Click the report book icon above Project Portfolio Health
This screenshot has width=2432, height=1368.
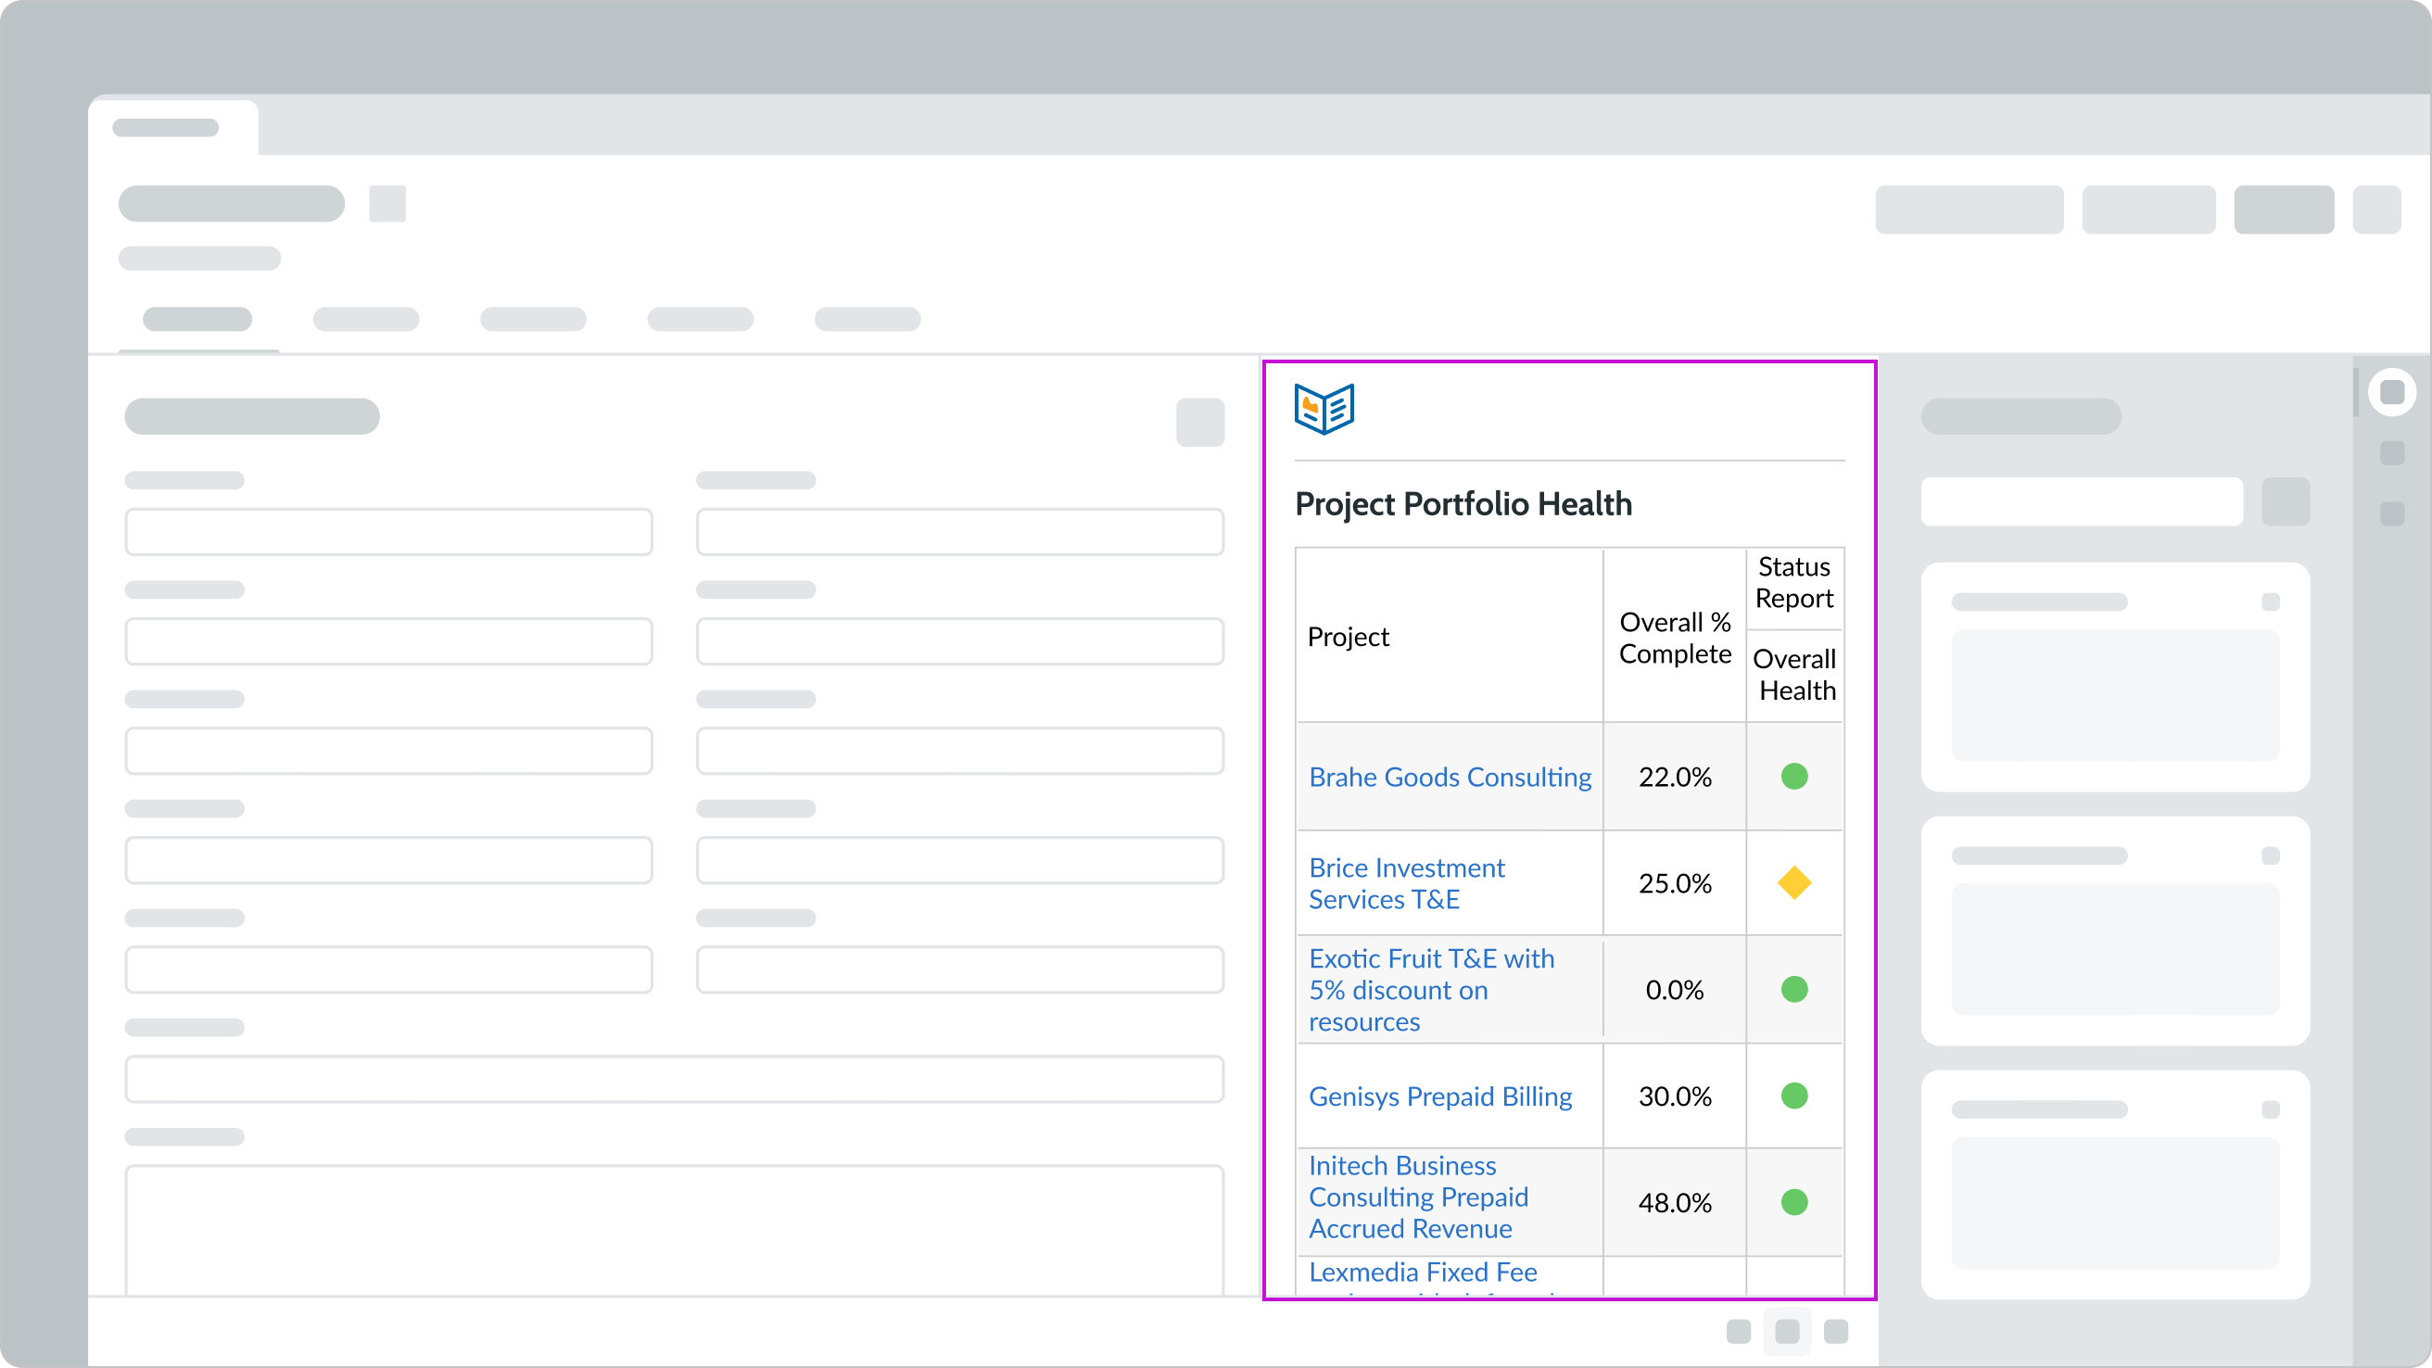tap(1324, 409)
